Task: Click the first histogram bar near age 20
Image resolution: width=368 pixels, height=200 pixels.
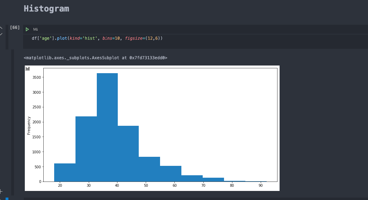Action: click(x=65, y=172)
